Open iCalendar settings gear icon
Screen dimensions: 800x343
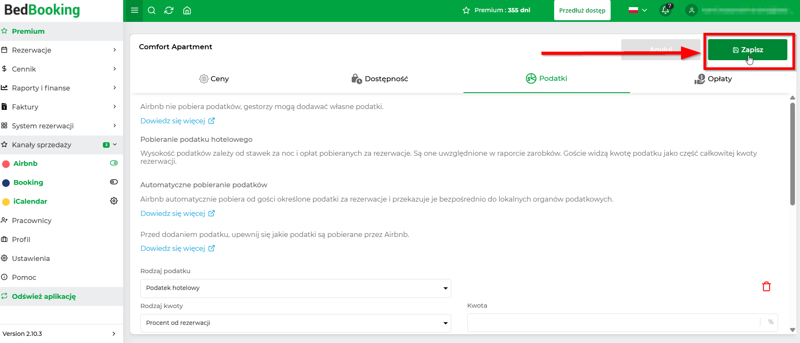[x=114, y=201]
